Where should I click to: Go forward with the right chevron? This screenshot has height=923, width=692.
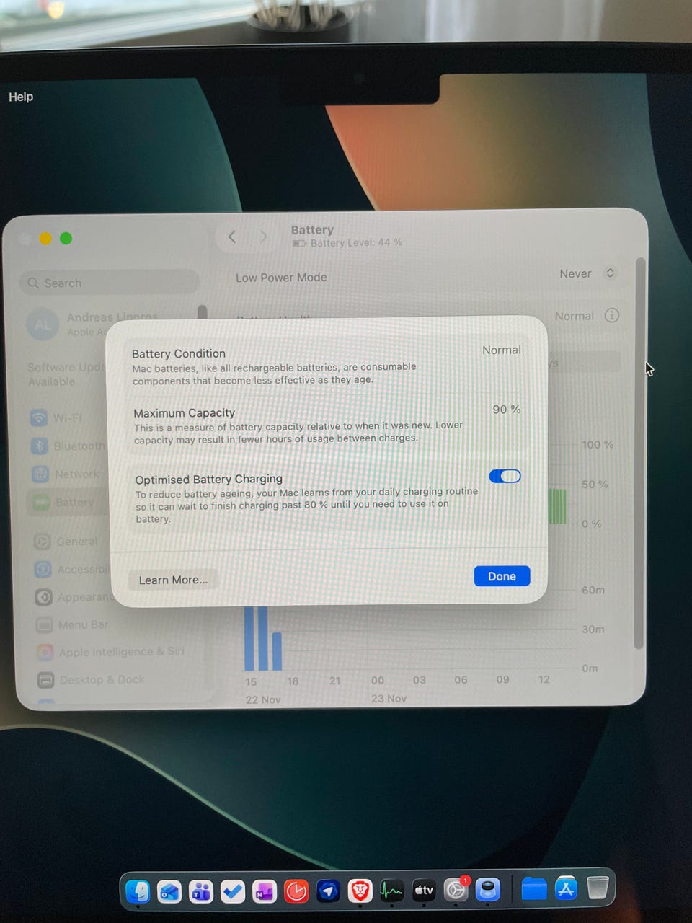point(263,237)
